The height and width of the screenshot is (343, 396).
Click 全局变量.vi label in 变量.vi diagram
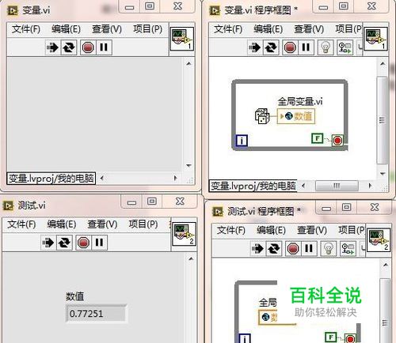[x=300, y=101]
